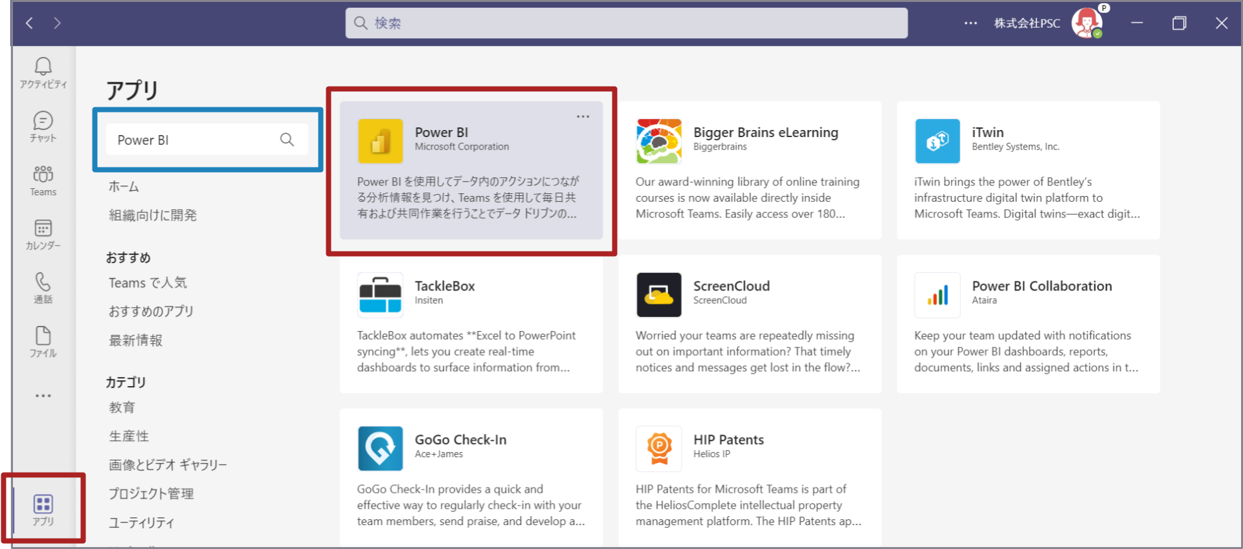This screenshot has width=1243, height=549.
Task: Click the 'Insiten' publisher text
Action: click(429, 300)
